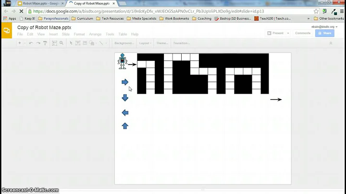Viewport: 346px width, 194px height.
Task: Open the File menu
Action: click(20, 34)
